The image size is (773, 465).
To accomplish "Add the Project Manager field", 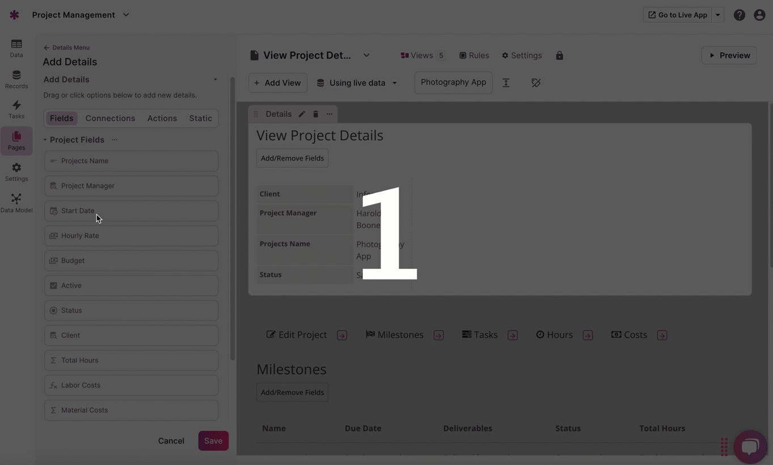I will 131,186.
